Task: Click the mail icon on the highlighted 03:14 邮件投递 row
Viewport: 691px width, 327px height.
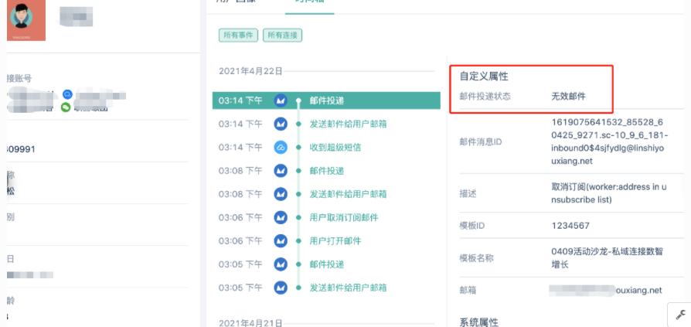Action: [x=281, y=100]
